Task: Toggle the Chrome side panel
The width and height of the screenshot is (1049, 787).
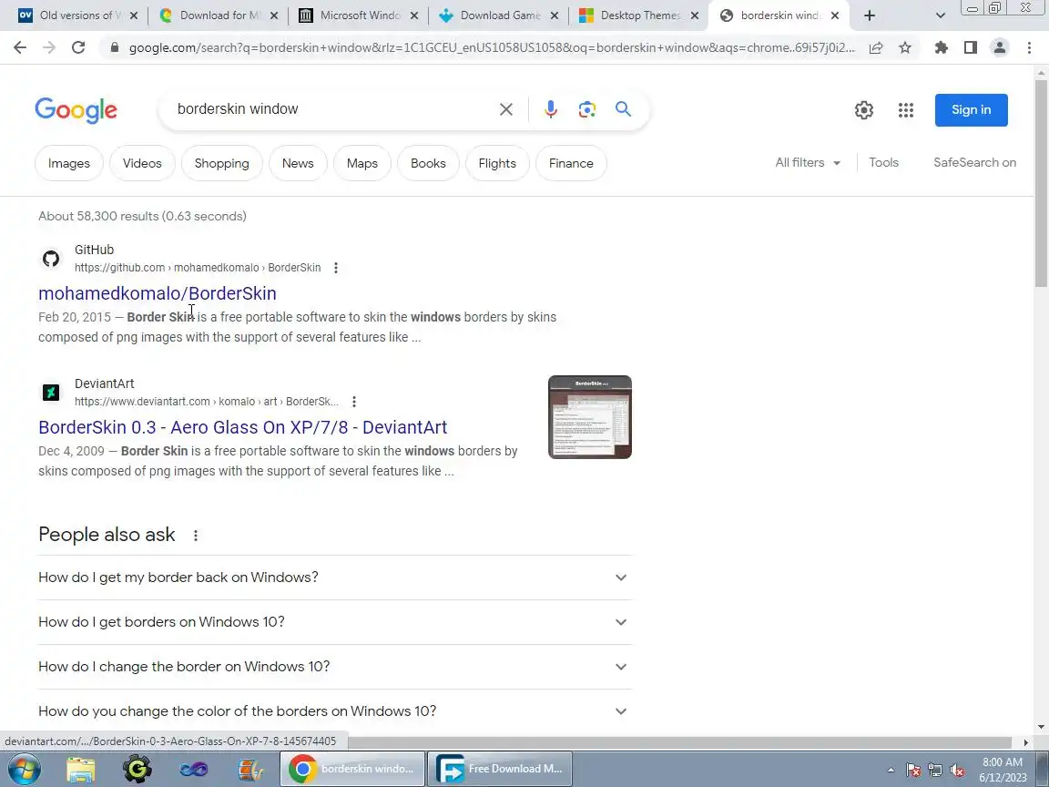Action: (970, 47)
